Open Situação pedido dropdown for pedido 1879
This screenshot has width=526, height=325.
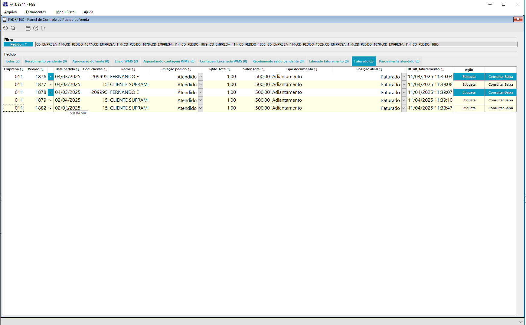tap(201, 100)
